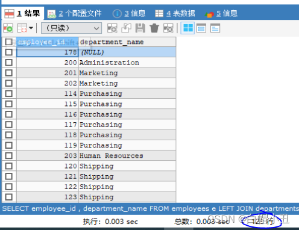The width and height of the screenshot is (299, 230).
Task: Toggle the select-all checkbox in header row
Action: pos(8,42)
